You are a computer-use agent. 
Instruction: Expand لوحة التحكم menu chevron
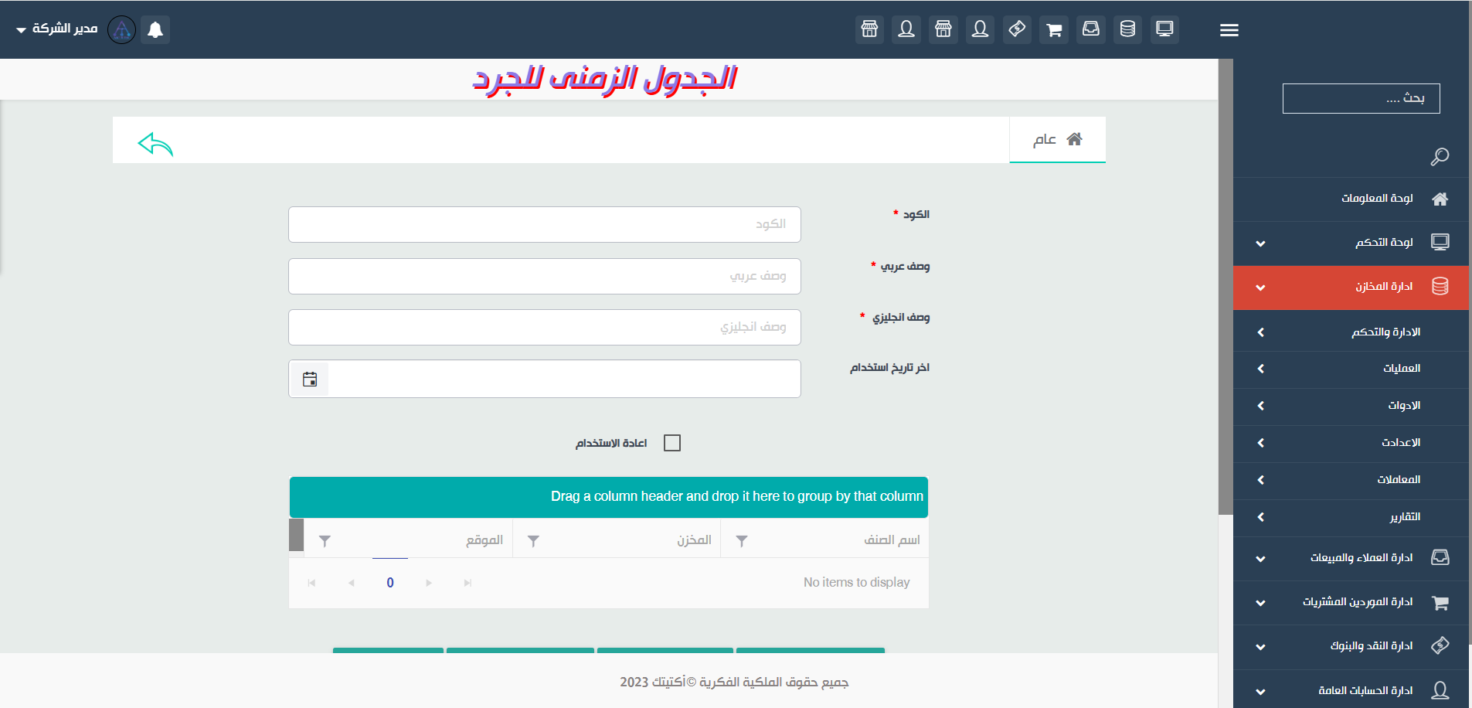coord(1260,243)
